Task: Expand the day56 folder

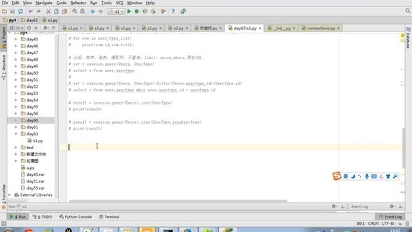Action: [x=15, y=113]
